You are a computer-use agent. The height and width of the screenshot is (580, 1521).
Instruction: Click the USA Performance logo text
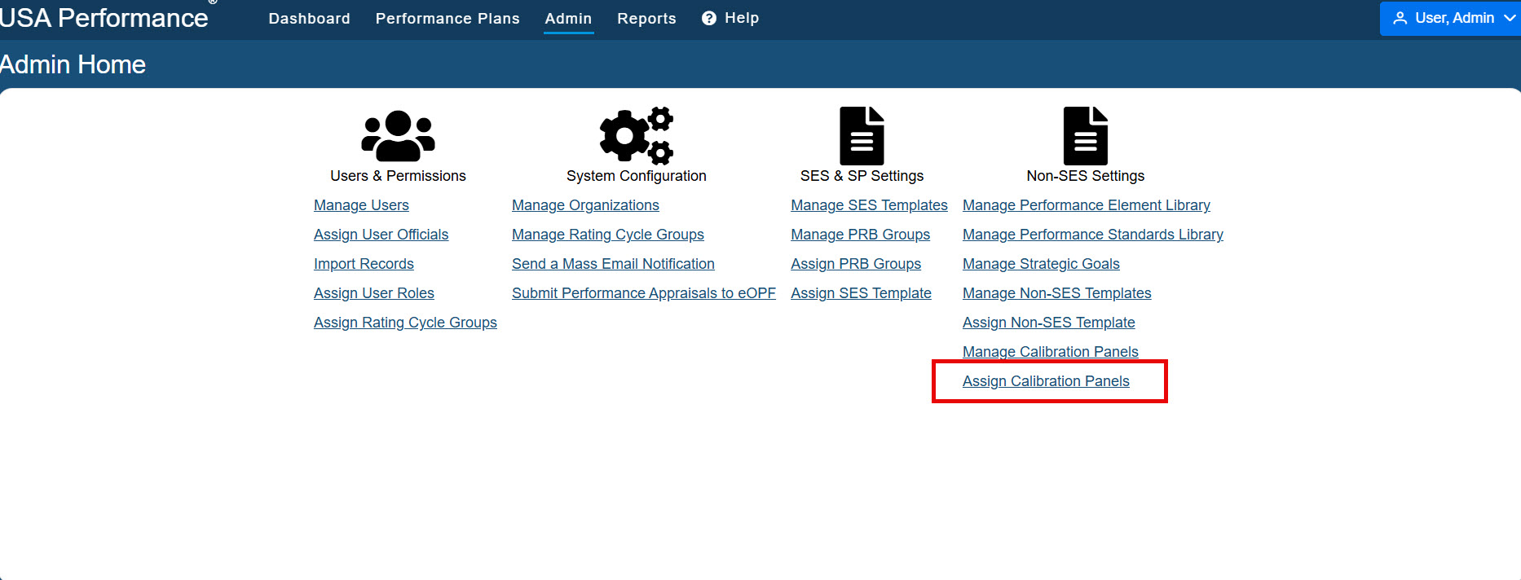pos(104,18)
